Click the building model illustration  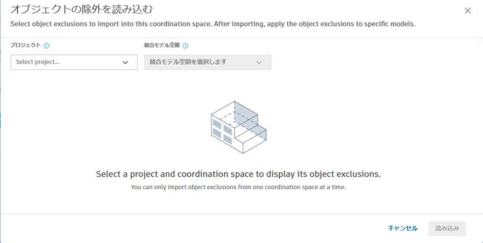point(238,127)
